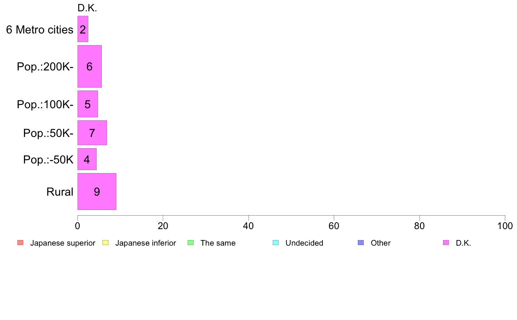The height and width of the screenshot is (320, 517).
Task: Click the D.K. magenta legend swatch
Action: pos(446,243)
